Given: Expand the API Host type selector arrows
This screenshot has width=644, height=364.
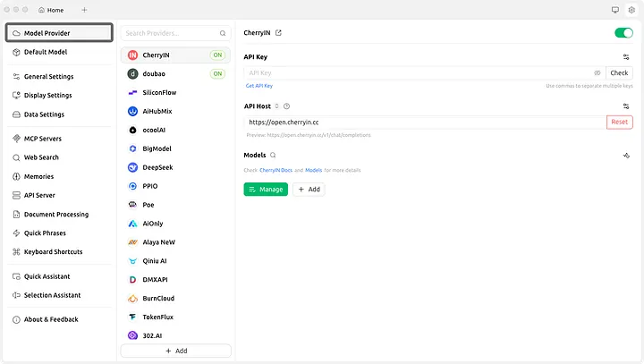Looking at the screenshot, I should tap(277, 106).
